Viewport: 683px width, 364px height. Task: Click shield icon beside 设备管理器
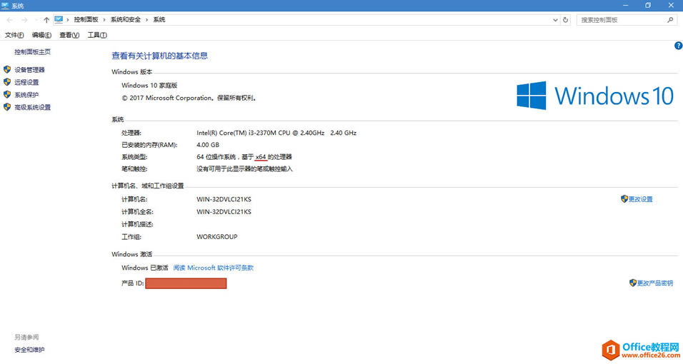coord(7,70)
